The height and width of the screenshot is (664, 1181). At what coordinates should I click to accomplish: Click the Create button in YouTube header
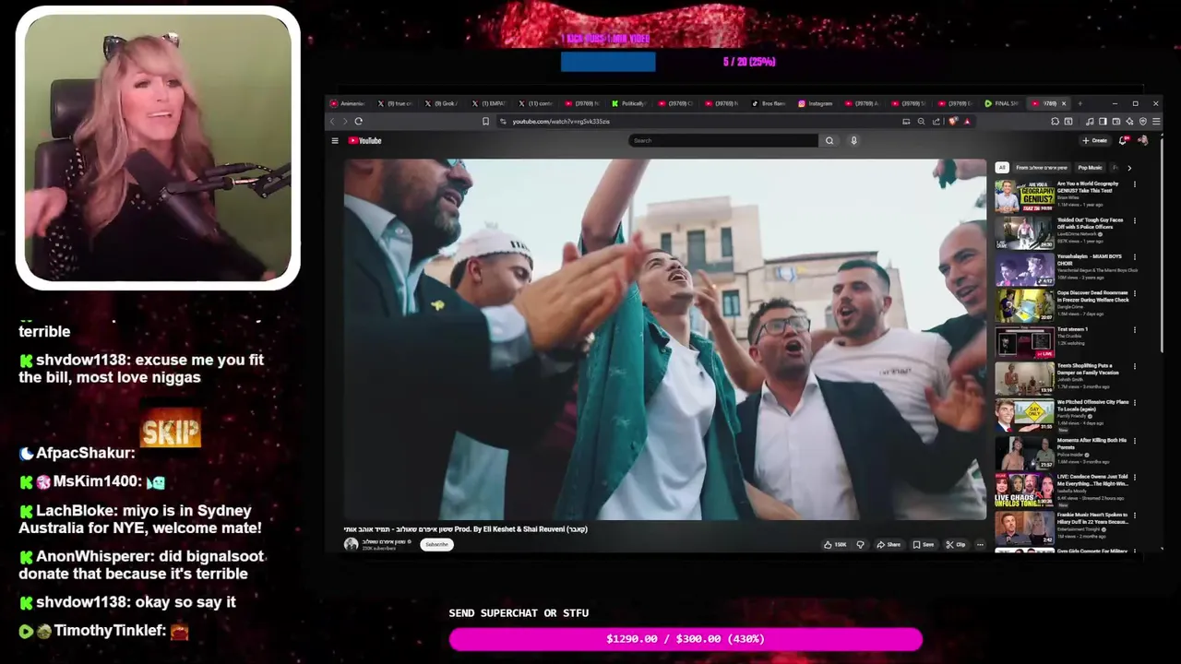(1094, 140)
